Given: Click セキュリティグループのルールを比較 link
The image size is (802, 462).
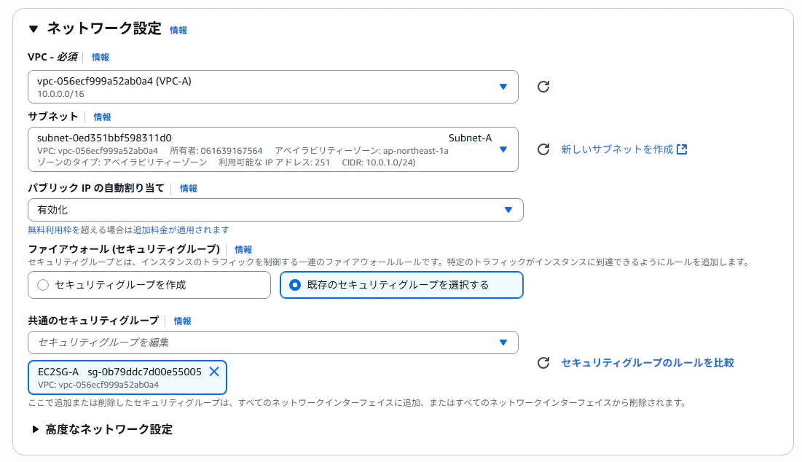Looking at the screenshot, I should click(648, 363).
